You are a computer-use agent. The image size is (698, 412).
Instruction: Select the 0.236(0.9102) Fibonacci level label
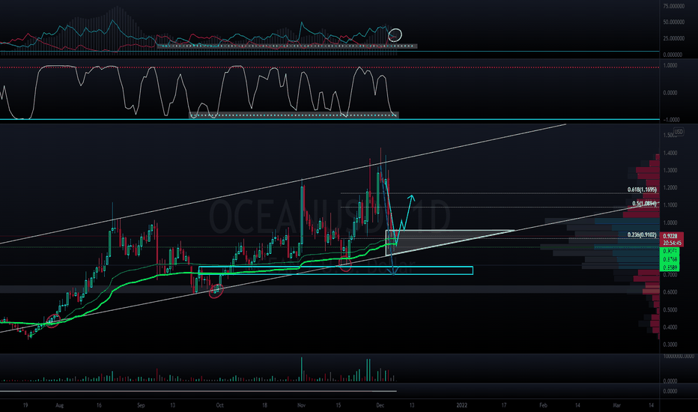tap(642, 234)
